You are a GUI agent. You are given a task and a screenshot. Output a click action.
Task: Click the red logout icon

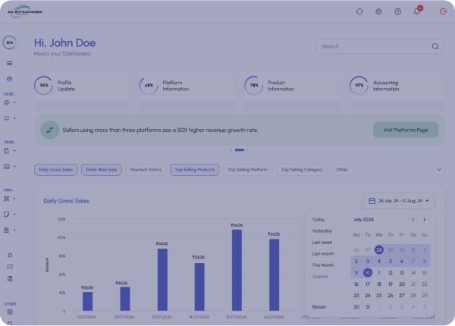(443, 11)
